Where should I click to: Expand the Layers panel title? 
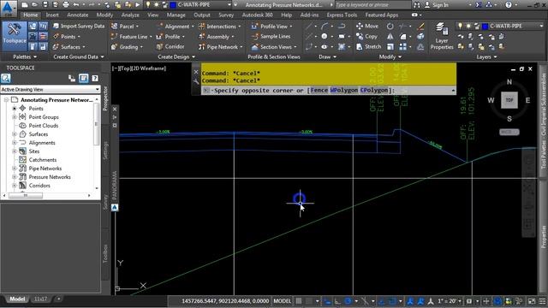point(486,57)
